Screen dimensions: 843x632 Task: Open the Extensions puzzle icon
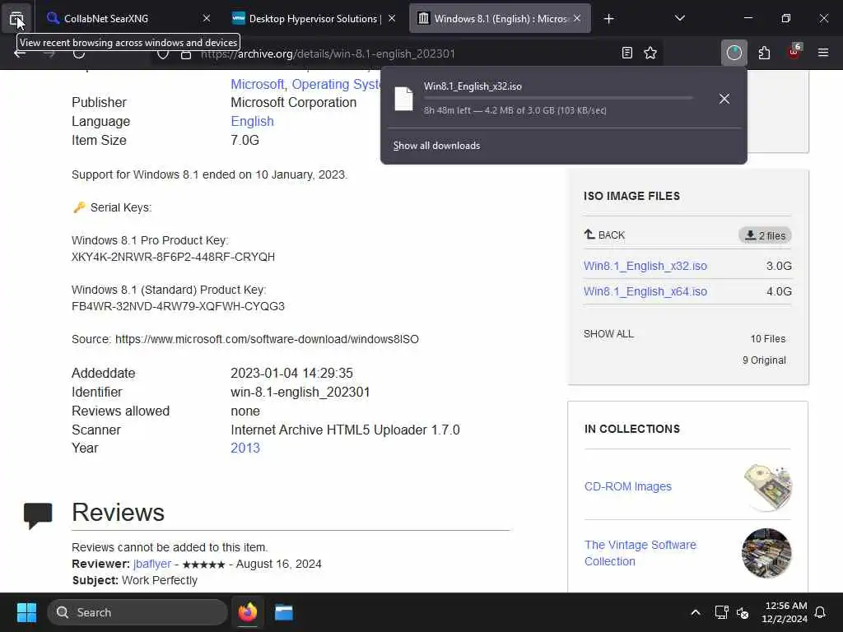[x=764, y=53]
